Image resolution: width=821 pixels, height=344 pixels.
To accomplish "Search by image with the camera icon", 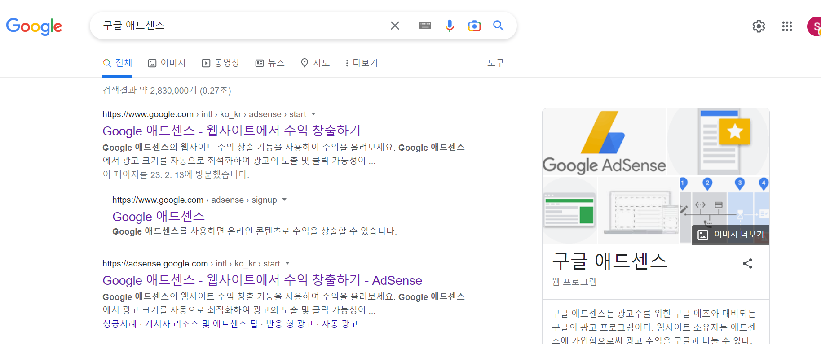I will pos(474,26).
